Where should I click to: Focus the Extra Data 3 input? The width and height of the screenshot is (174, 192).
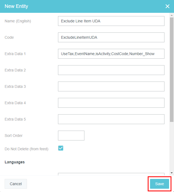(111, 86)
